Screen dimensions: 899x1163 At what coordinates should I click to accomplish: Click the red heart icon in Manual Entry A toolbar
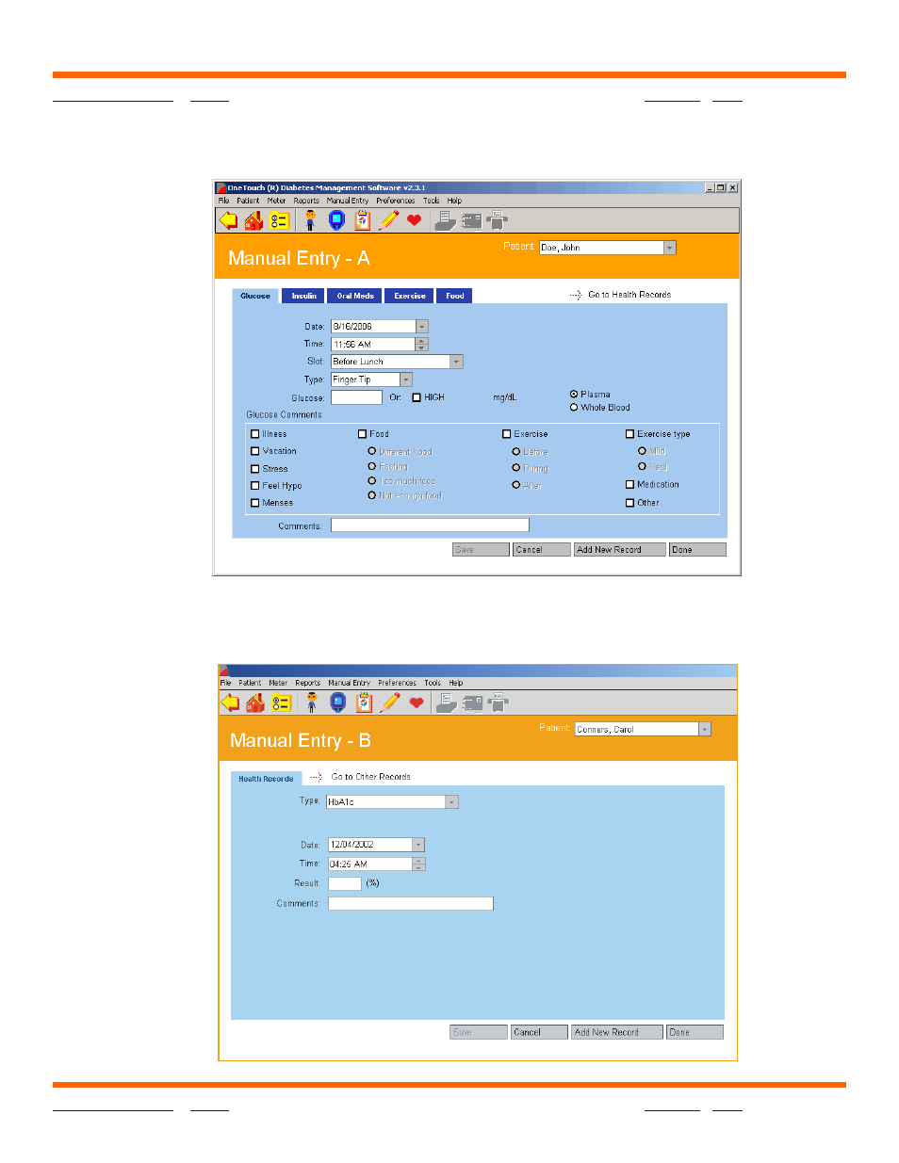414,220
